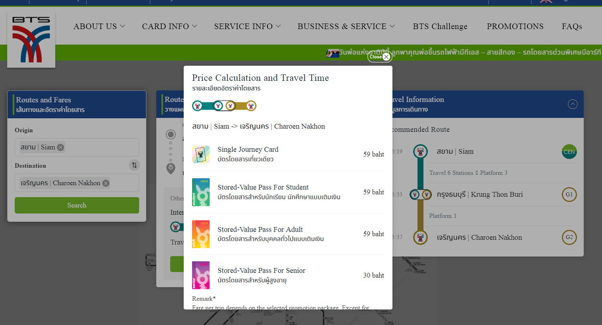
Task: Clear Charoen Nakhon destination tag
Action: 106,183
